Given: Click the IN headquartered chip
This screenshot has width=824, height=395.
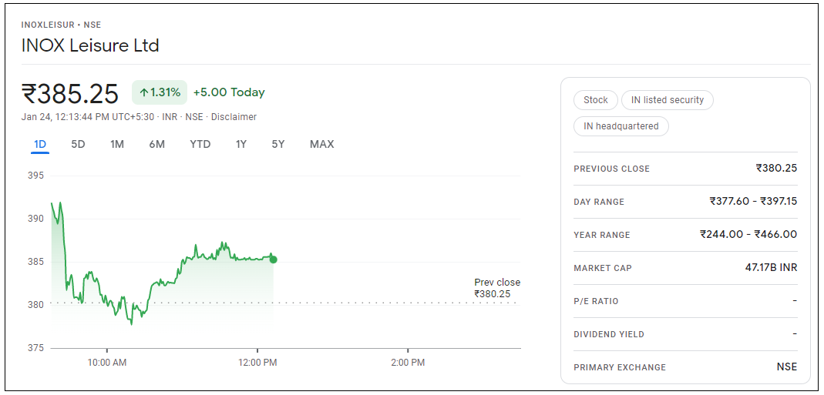Looking at the screenshot, I should pyautogui.click(x=621, y=126).
